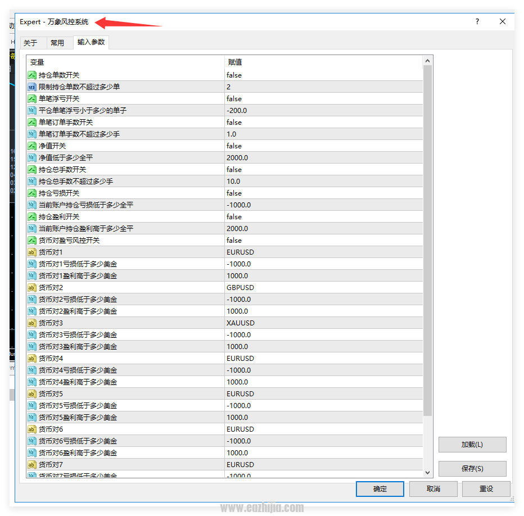
Task: Click the icon beside 持仓亏损开关
Action: click(31, 193)
